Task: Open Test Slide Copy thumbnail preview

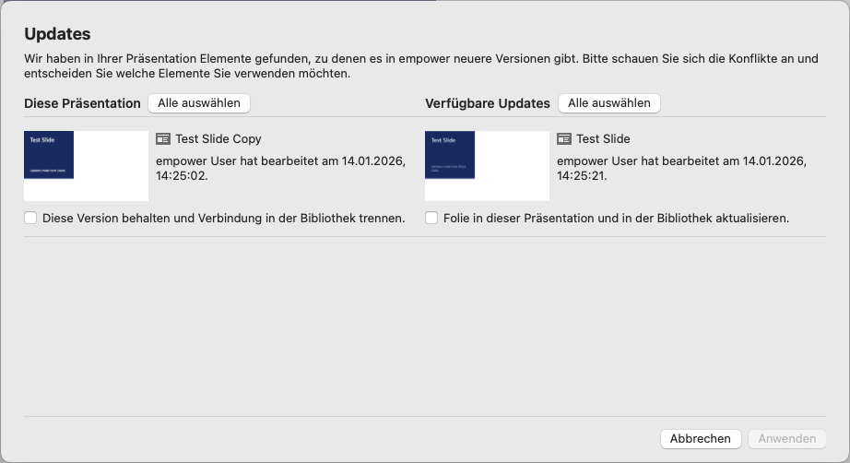Action: [x=86, y=166]
